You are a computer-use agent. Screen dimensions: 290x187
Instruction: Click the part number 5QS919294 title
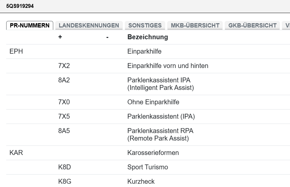[x=20, y=6]
